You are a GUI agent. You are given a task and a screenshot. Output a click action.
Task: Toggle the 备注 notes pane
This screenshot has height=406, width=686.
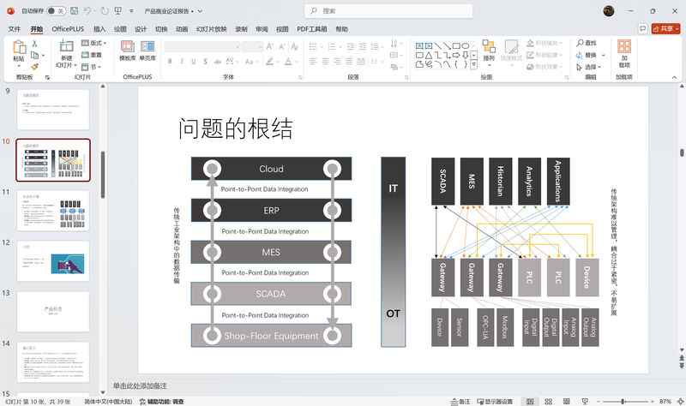460,401
